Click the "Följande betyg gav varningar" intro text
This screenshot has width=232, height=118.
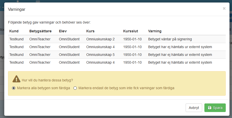(49, 22)
